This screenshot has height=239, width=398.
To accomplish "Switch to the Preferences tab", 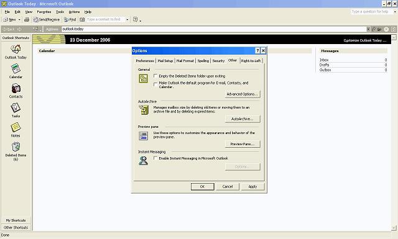I will tap(145, 61).
